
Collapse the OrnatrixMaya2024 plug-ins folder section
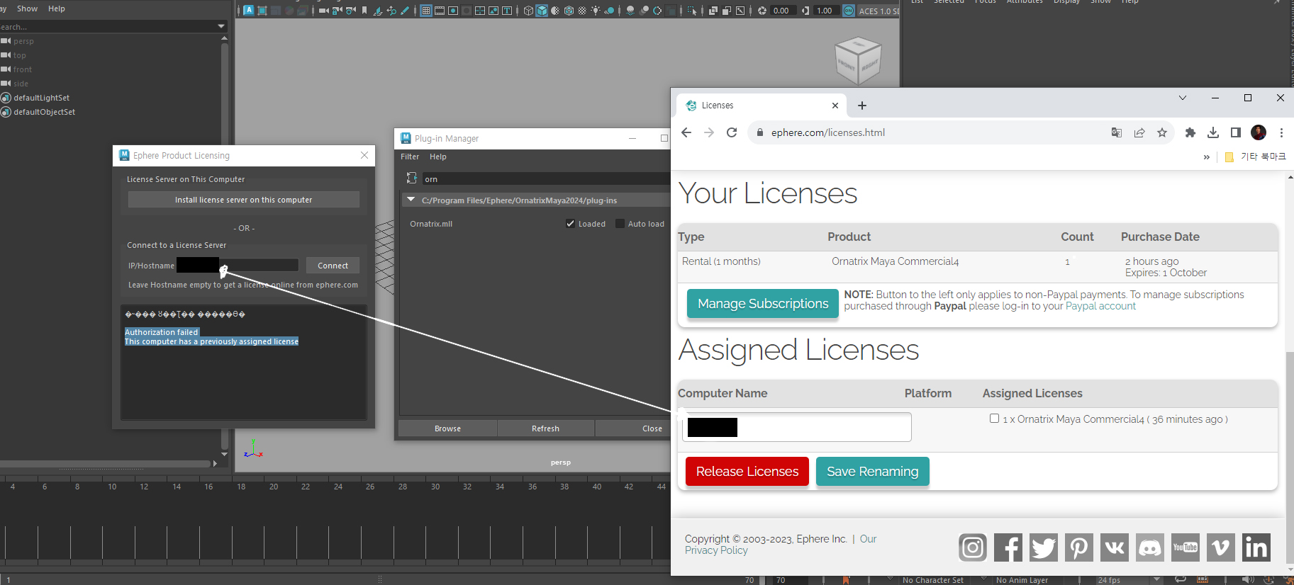[411, 200]
